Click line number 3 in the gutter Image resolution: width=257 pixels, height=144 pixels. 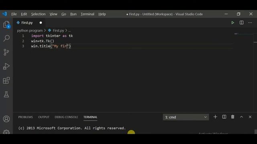[23, 46]
